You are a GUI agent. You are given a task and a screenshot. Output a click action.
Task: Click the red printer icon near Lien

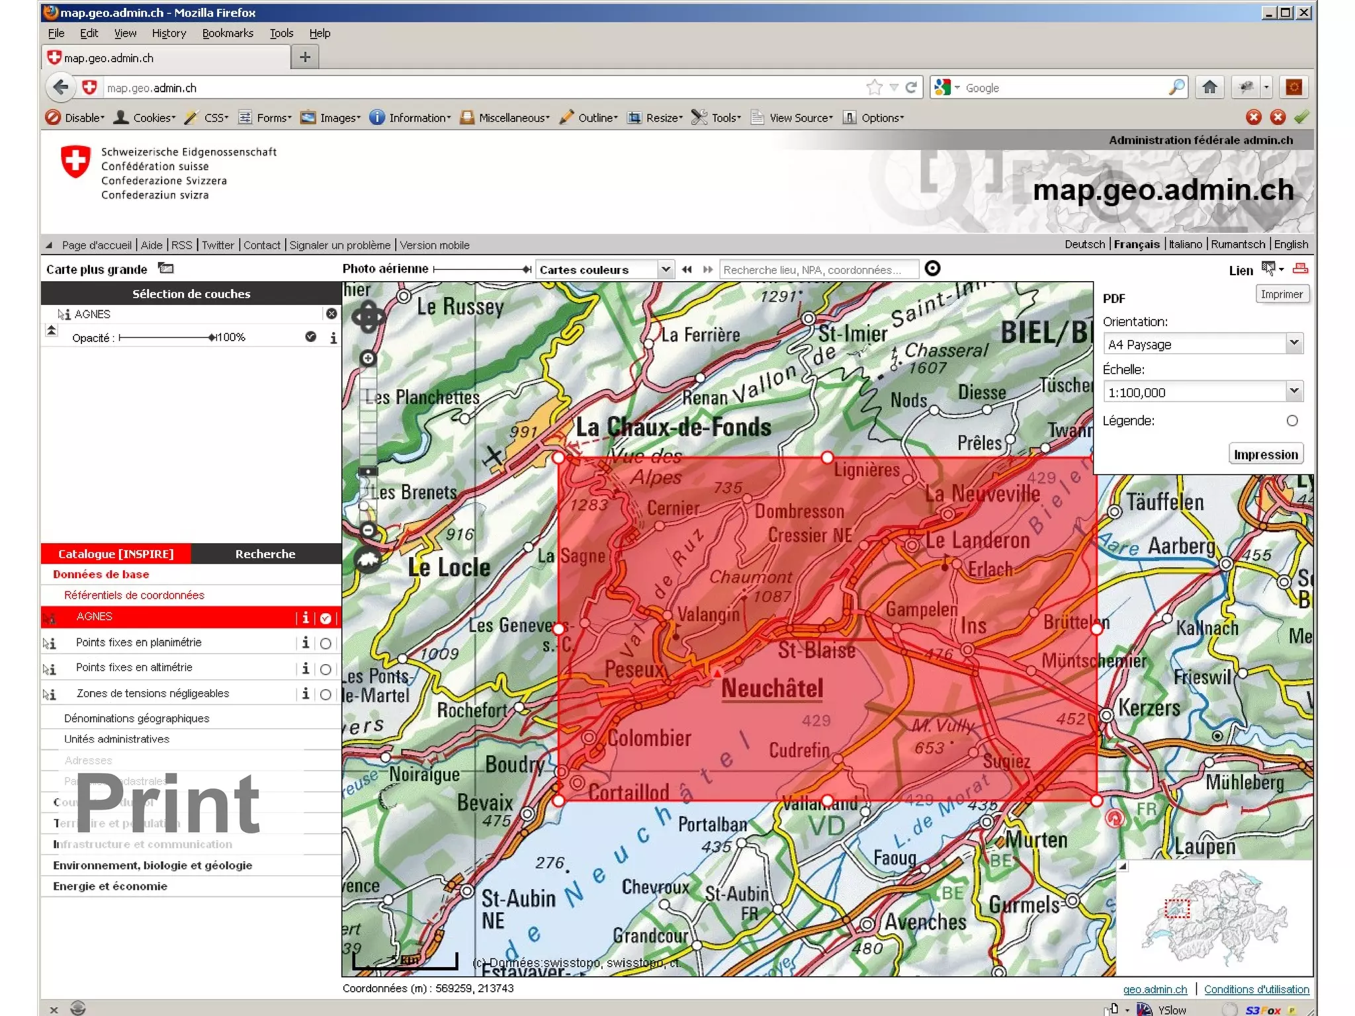pyautogui.click(x=1300, y=269)
